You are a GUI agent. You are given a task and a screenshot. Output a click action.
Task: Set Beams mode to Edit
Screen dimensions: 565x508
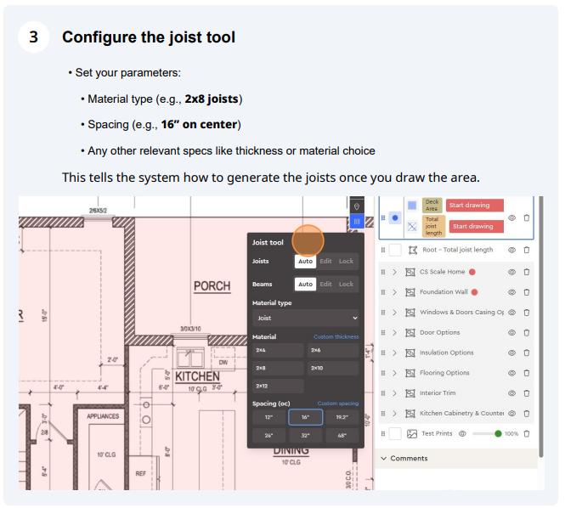click(325, 285)
